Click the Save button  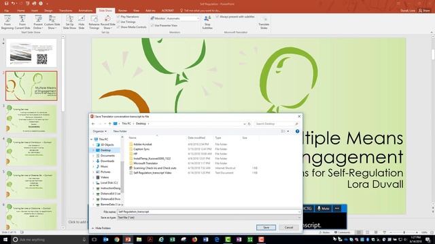[x=266, y=228]
